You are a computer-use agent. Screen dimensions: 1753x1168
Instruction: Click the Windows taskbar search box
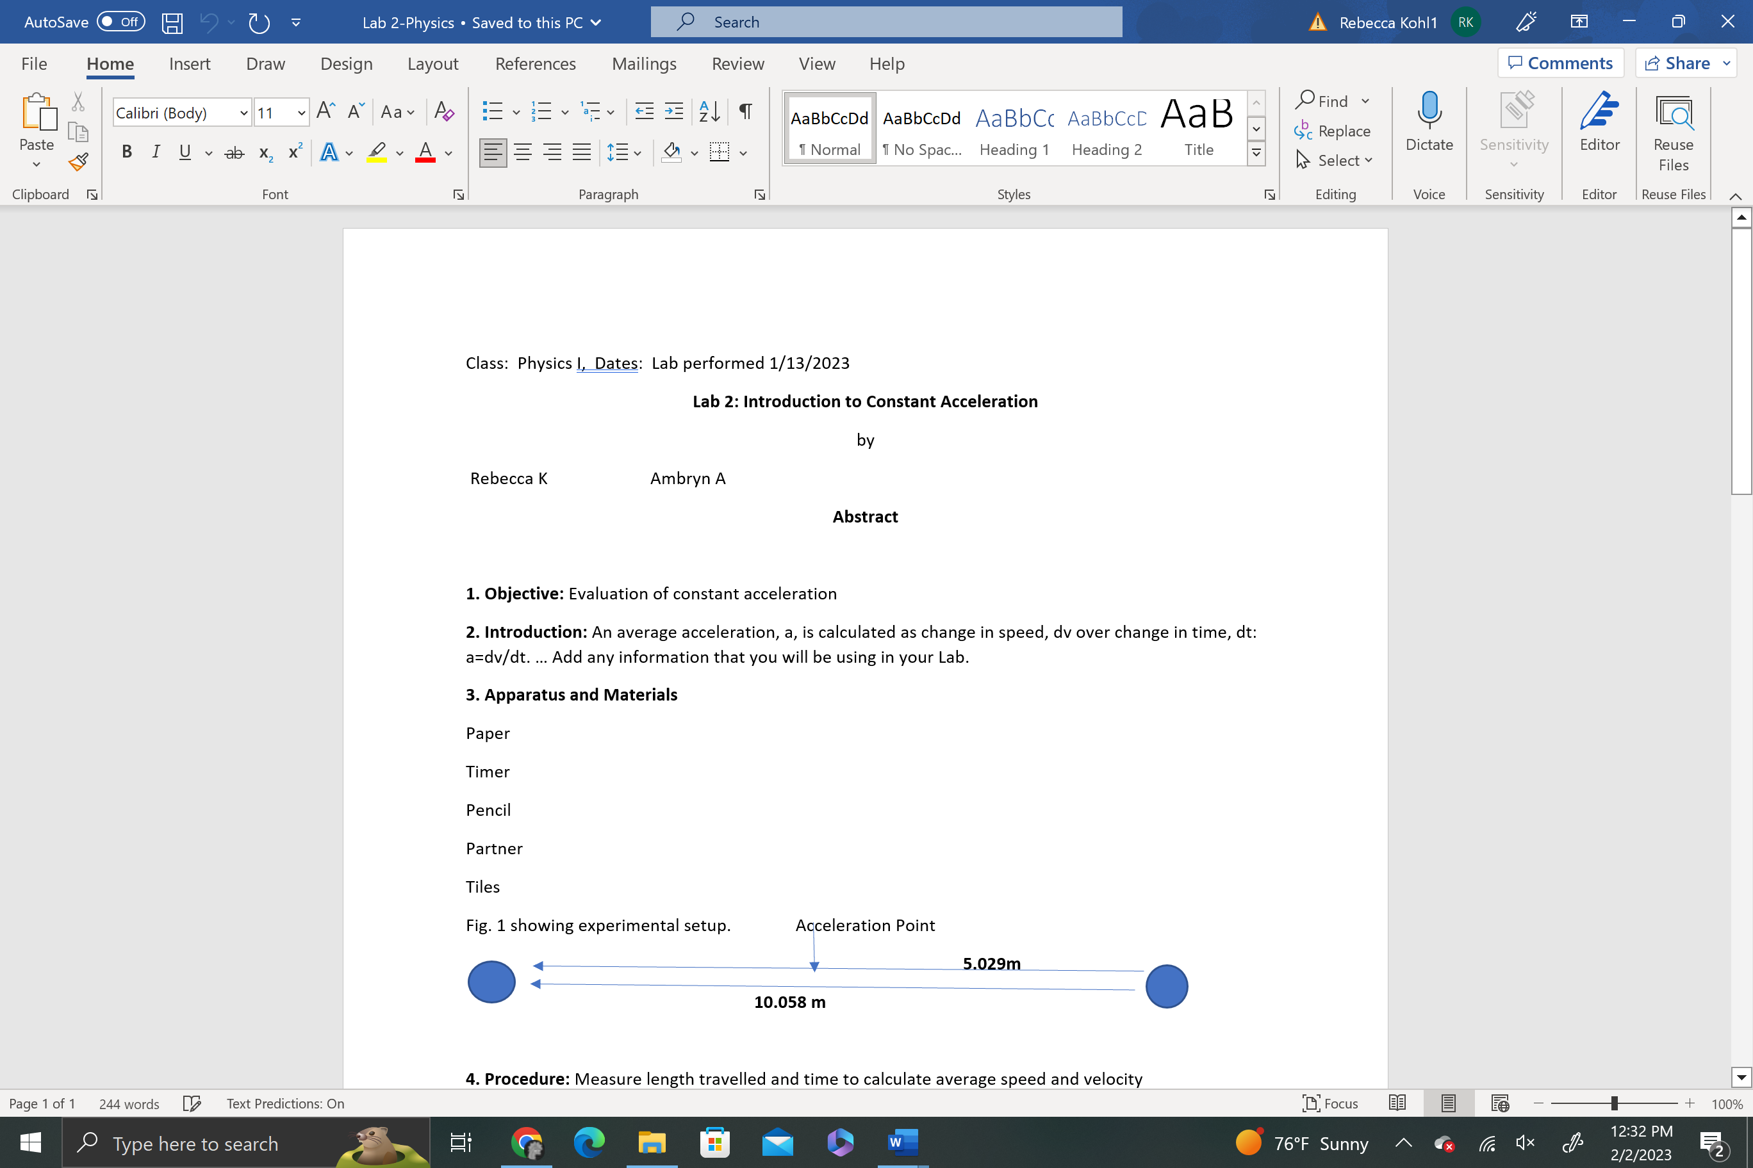(x=195, y=1142)
